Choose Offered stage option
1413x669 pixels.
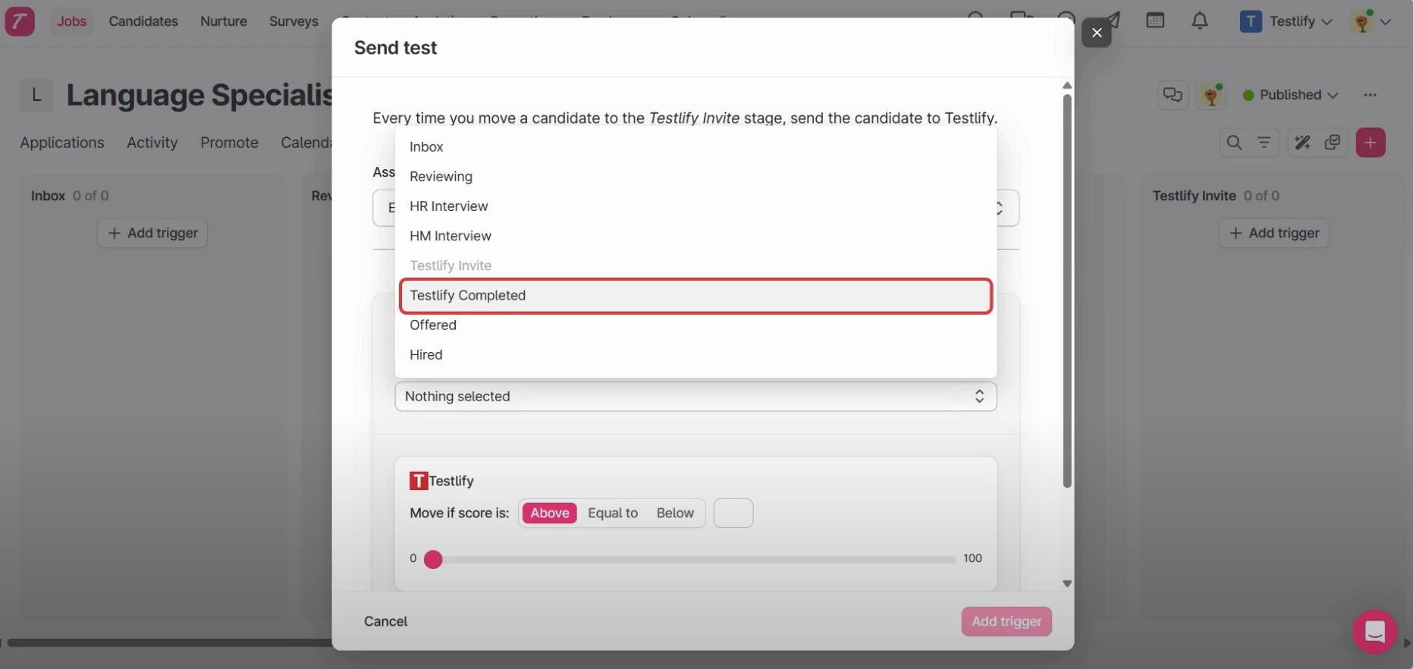point(696,325)
